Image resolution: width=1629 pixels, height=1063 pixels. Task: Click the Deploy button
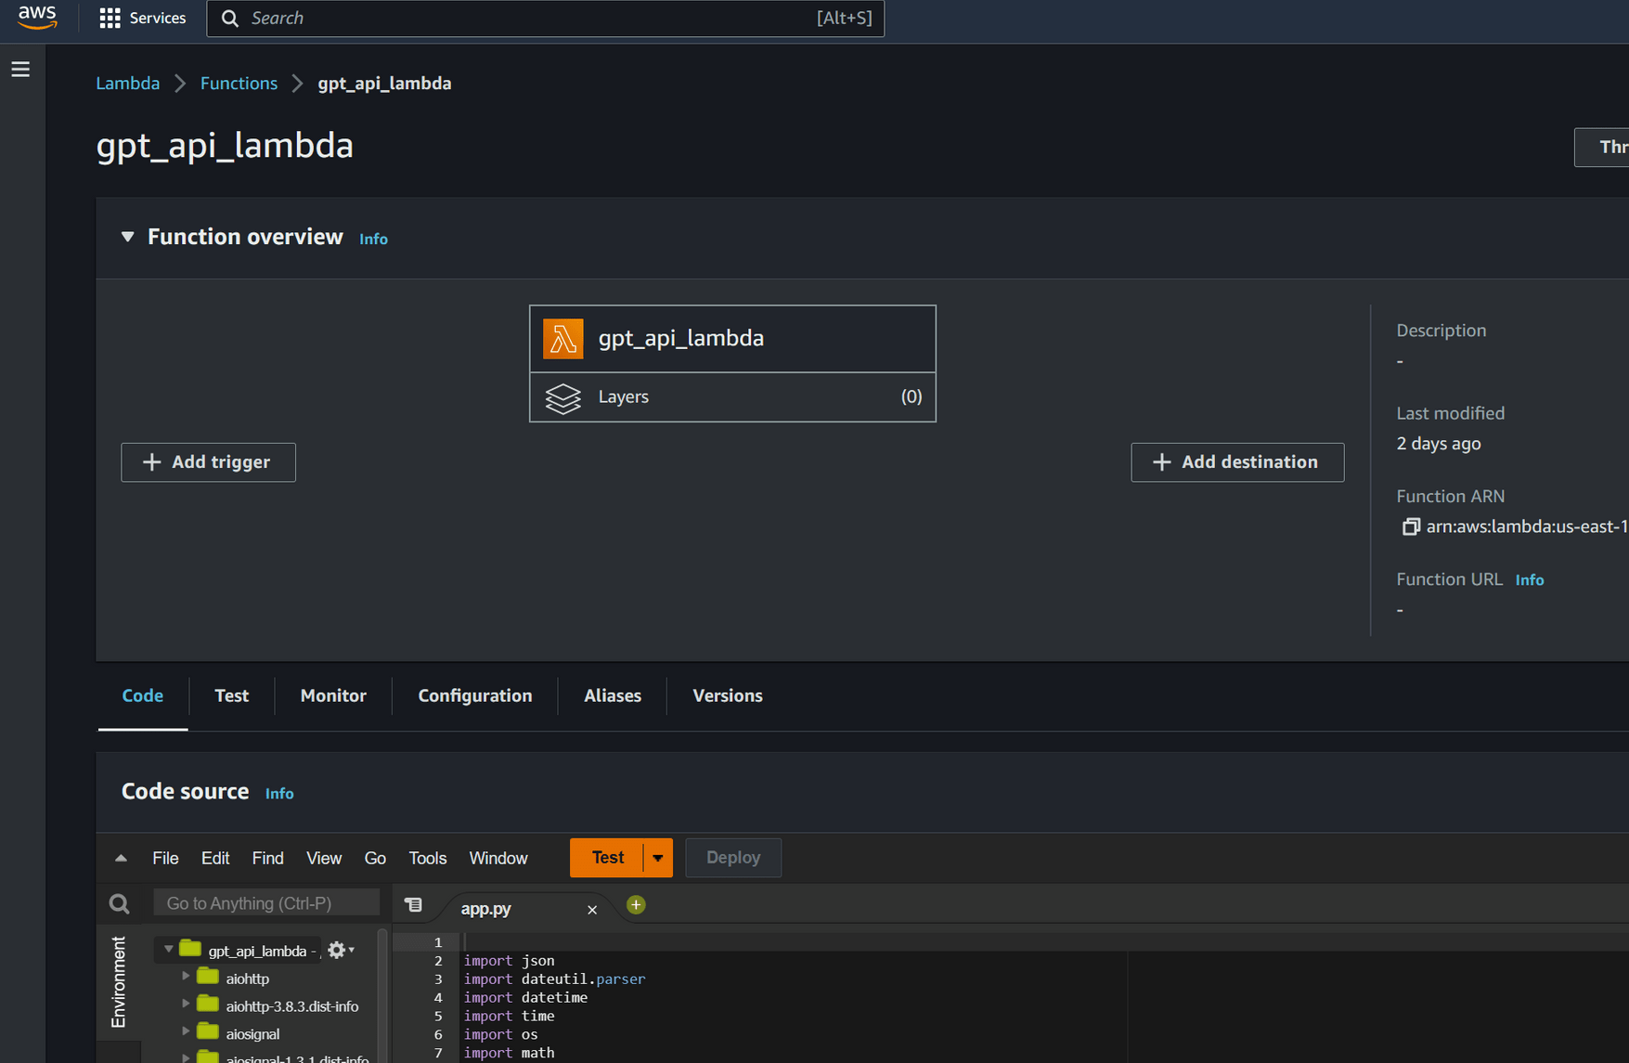(x=732, y=857)
